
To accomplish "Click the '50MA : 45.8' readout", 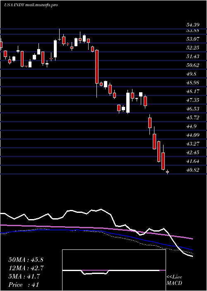I will [26, 260].
